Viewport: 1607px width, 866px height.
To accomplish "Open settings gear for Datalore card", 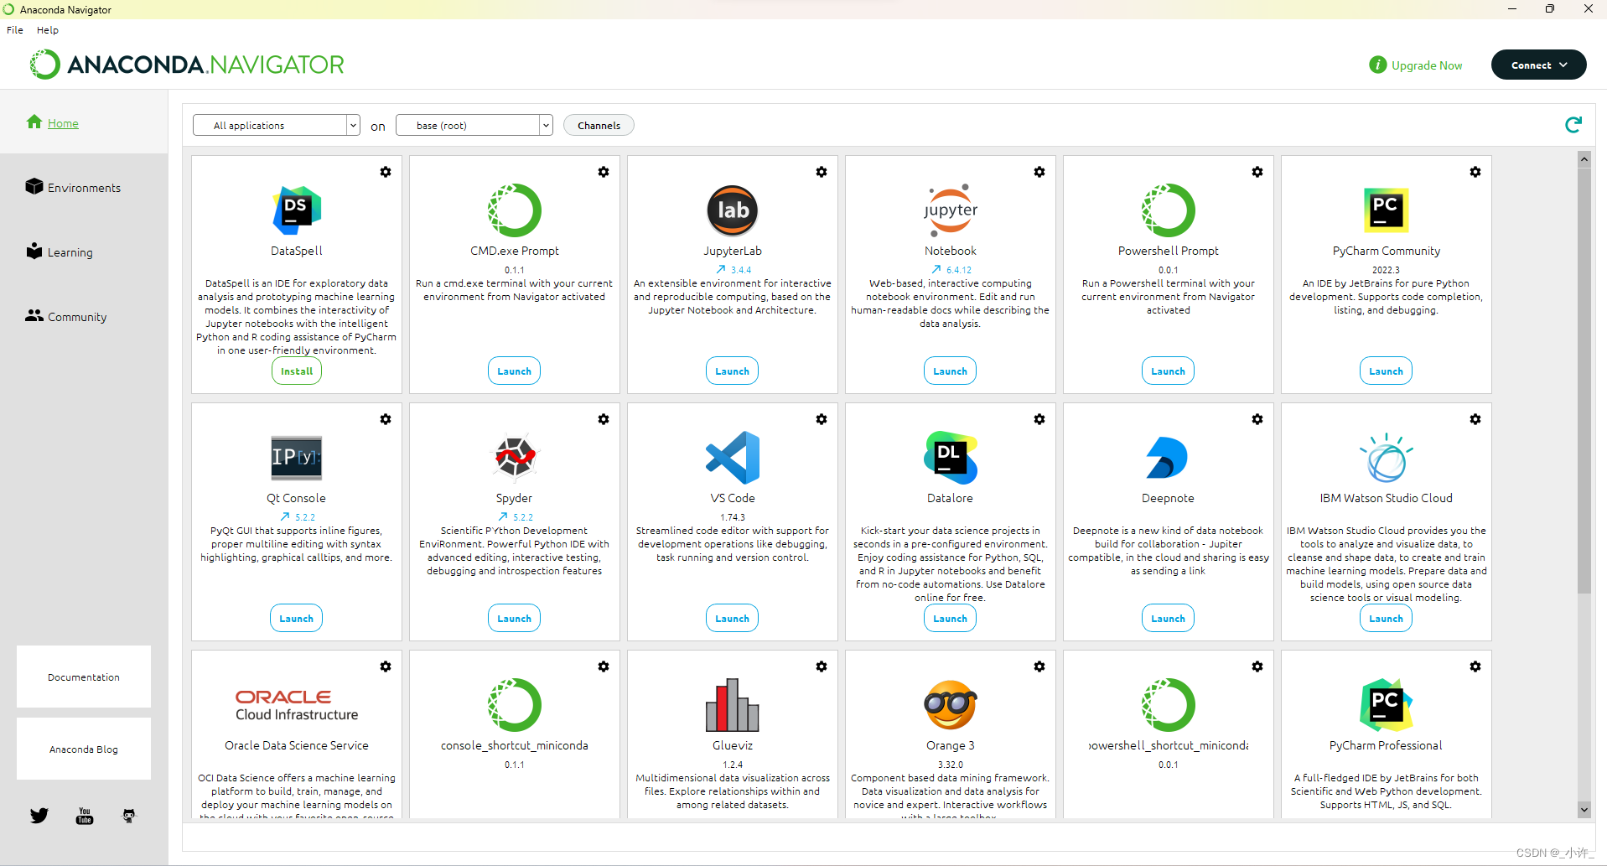I will (1039, 419).
